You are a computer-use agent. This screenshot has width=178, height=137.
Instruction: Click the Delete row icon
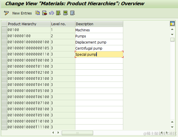(x=45, y=13)
